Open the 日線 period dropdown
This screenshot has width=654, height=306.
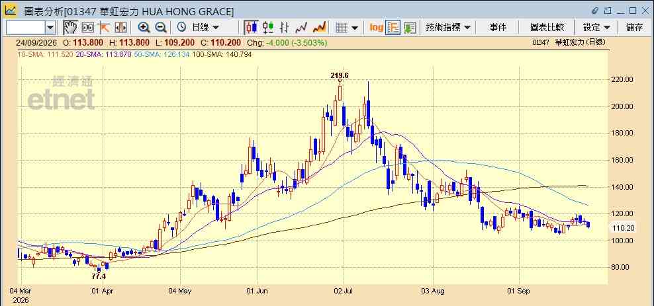[x=205, y=28]
